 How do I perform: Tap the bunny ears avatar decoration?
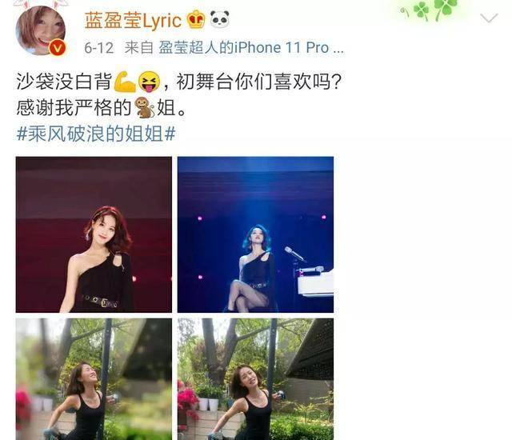coord(41,4)
